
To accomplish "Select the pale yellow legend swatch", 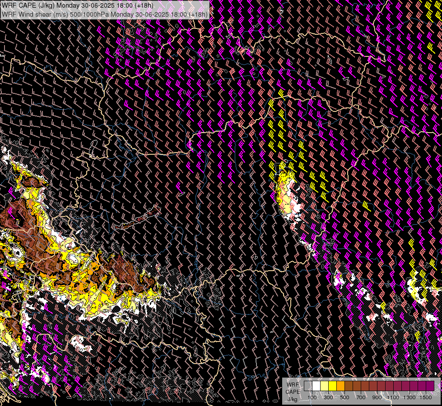I will click(325, 386).
